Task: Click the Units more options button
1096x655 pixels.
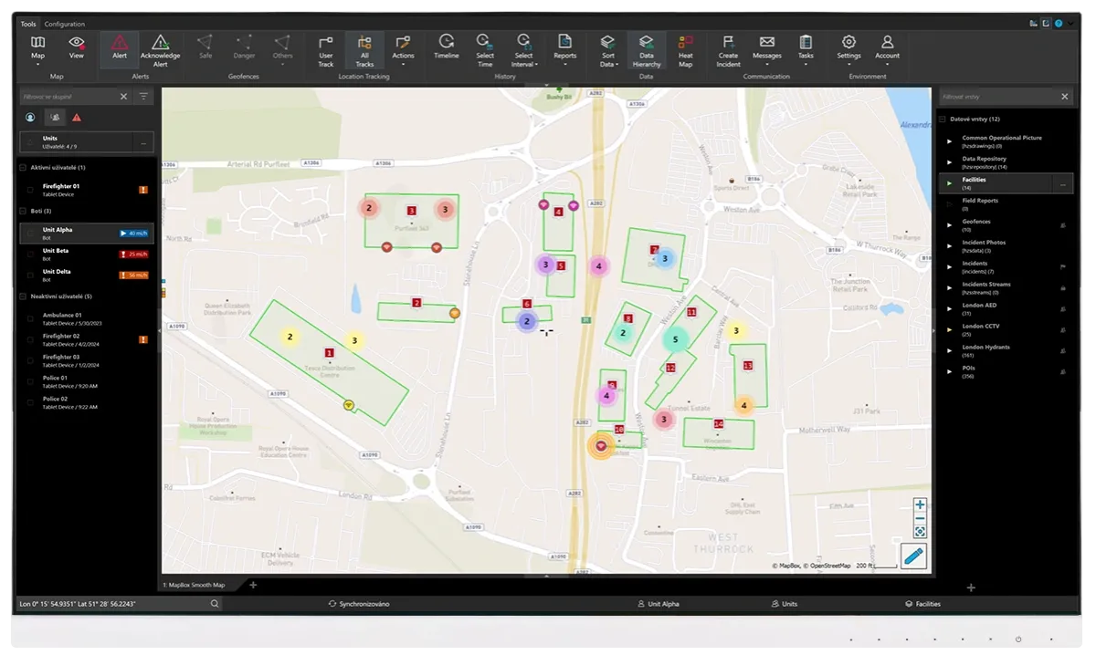Action: (142, 142)
